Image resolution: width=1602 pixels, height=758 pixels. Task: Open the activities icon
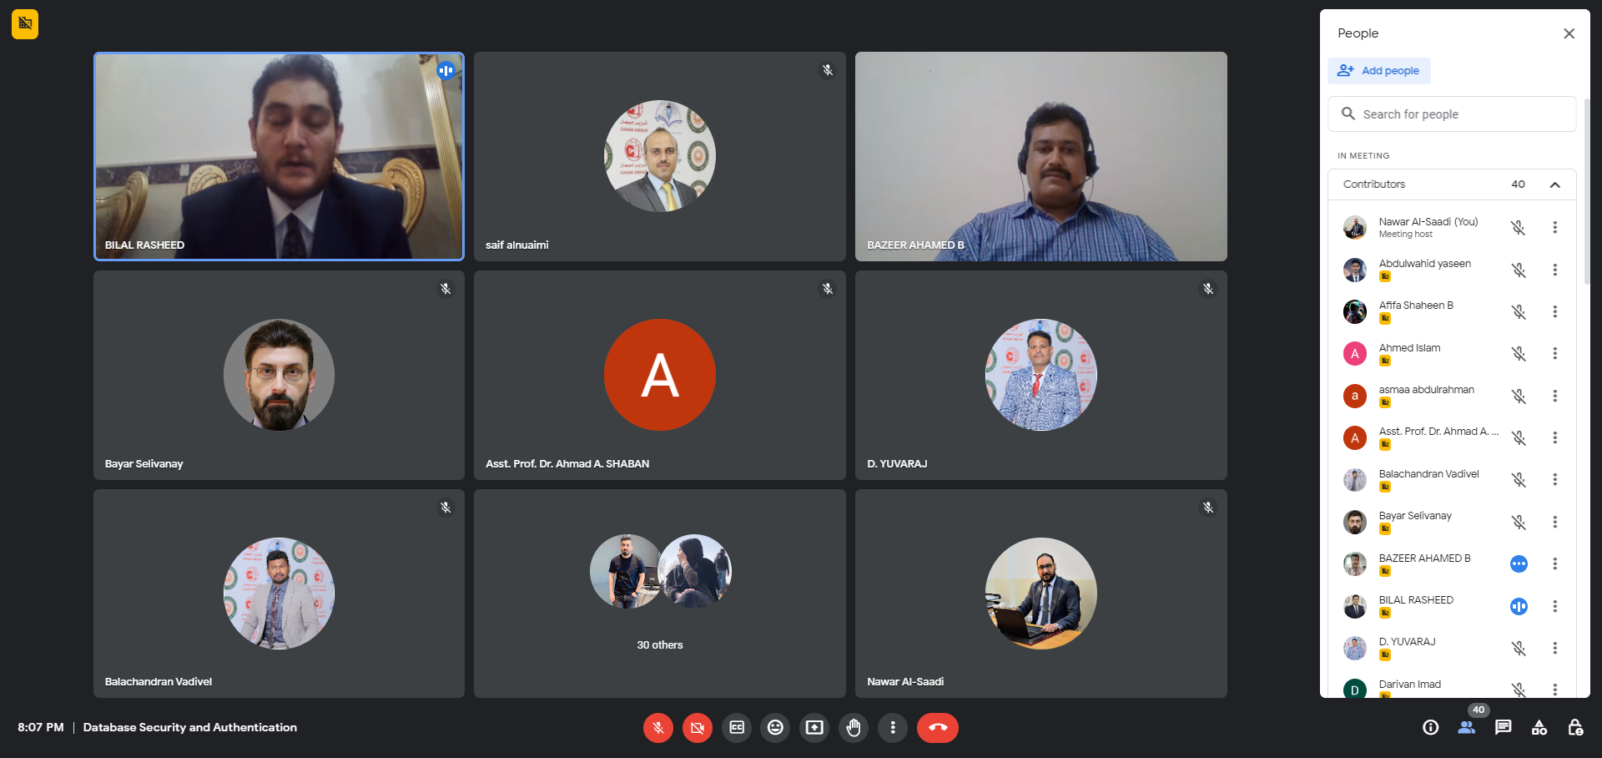pos(1539,727)
